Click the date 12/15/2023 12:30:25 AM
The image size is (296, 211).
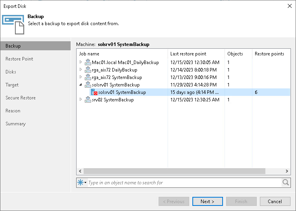coord(195,100)
